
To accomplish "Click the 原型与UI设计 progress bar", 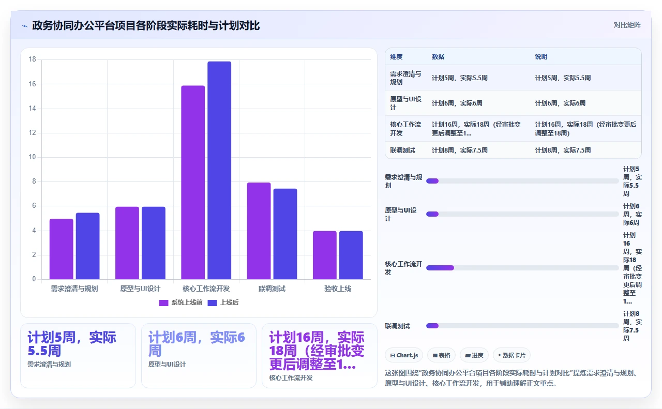I will point(522,214).
